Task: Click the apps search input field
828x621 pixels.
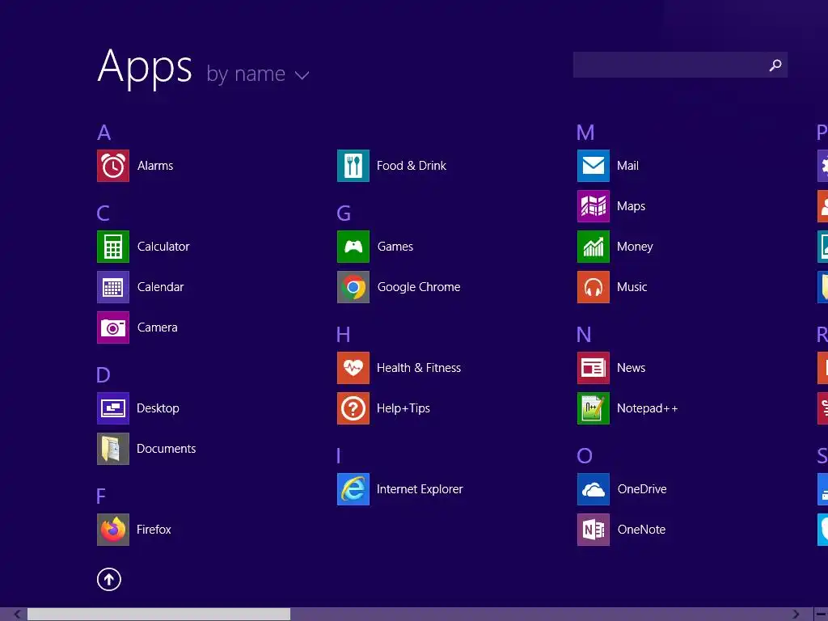Action: (680, 65)
